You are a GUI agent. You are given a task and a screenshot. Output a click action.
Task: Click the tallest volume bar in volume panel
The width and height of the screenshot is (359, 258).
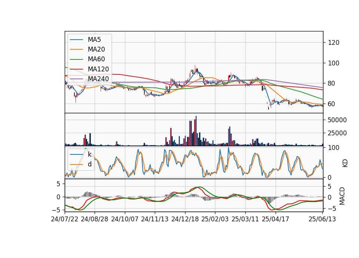tap(196, 131)
